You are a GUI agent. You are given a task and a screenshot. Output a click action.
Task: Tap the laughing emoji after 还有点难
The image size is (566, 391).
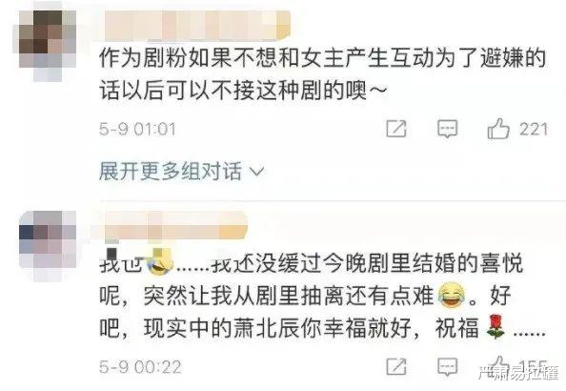point(452,295)
